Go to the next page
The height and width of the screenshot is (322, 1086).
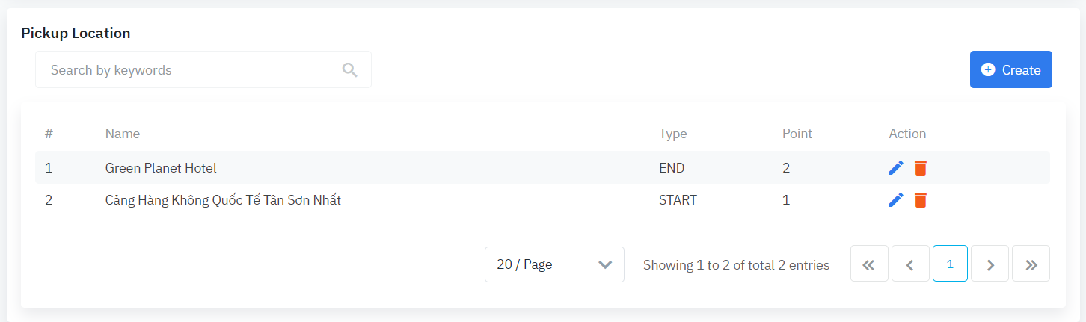pyautogui.click(x=990, y=264)
